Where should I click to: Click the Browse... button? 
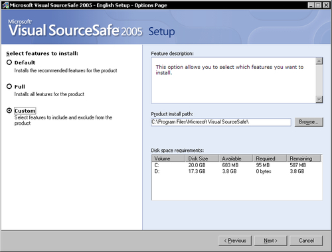coord(309,122)
